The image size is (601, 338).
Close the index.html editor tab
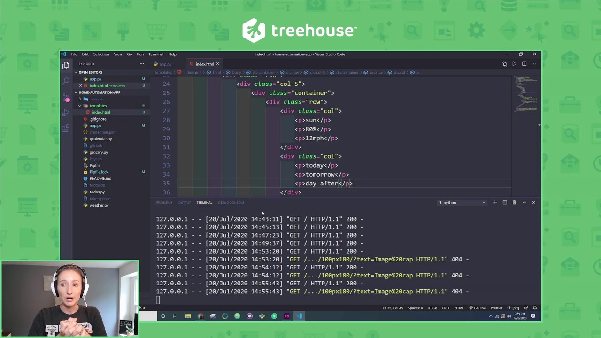tap(217, 64)
